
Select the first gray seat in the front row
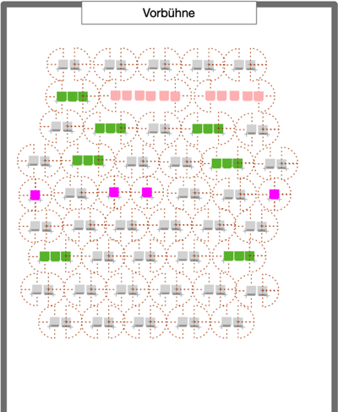tap(63, 64)
